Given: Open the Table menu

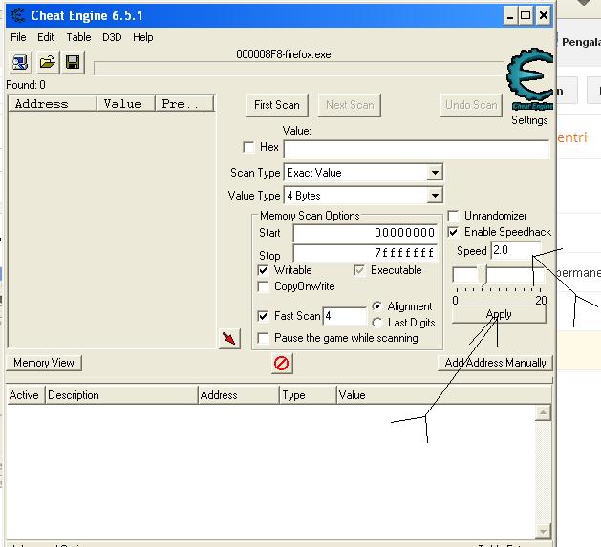Looking at the screenshot, I should pyautogui.click(x=78, y=37).
